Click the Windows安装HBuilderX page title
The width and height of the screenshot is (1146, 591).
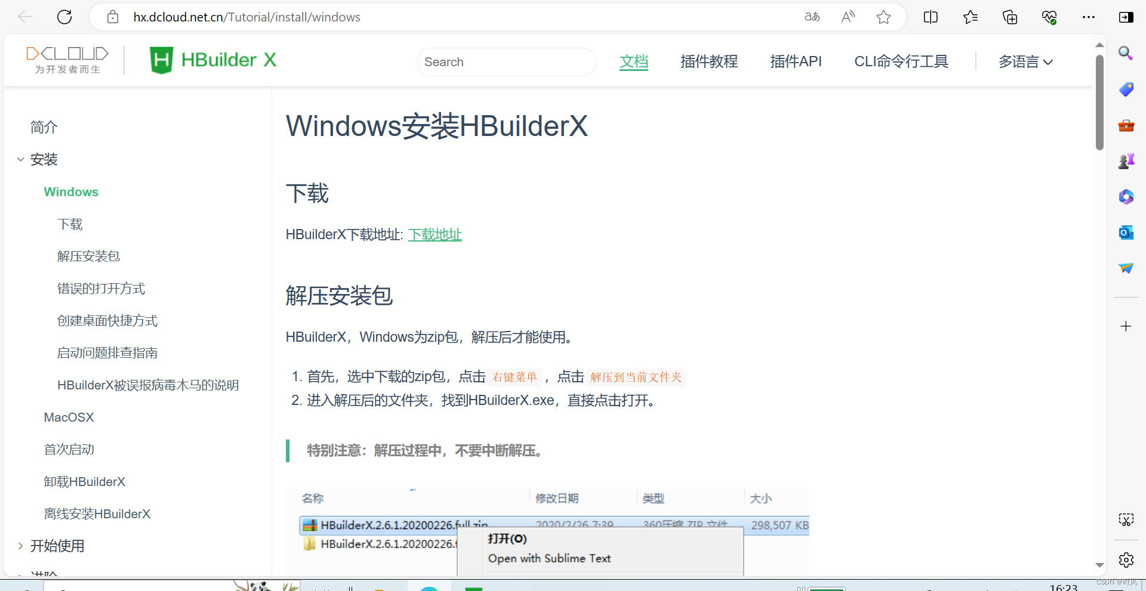437,126
